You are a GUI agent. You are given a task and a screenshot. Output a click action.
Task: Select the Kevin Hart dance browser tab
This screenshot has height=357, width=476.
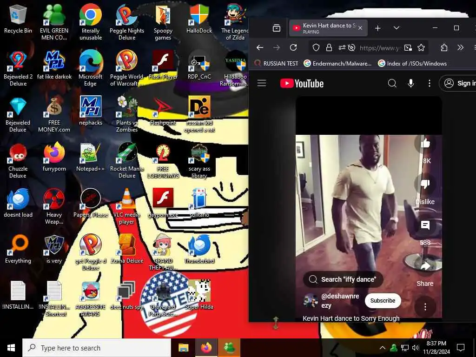(x=328, y=28)
